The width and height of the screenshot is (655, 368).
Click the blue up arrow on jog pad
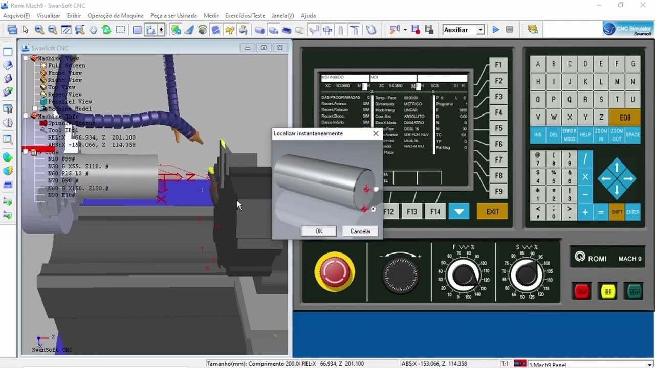617,167
